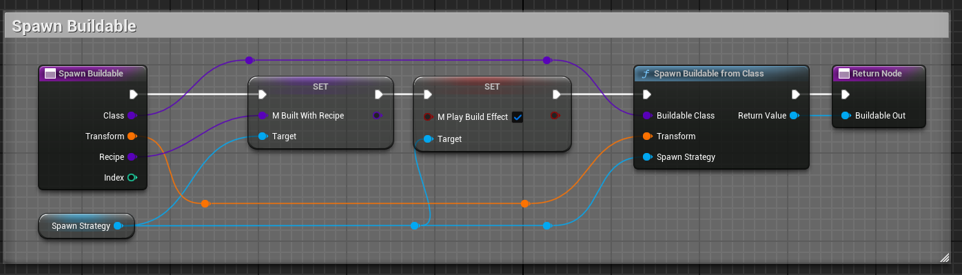Click the orange reroute node below Spawn Buildable from Class
962x275 pixels.
[525, 203]
